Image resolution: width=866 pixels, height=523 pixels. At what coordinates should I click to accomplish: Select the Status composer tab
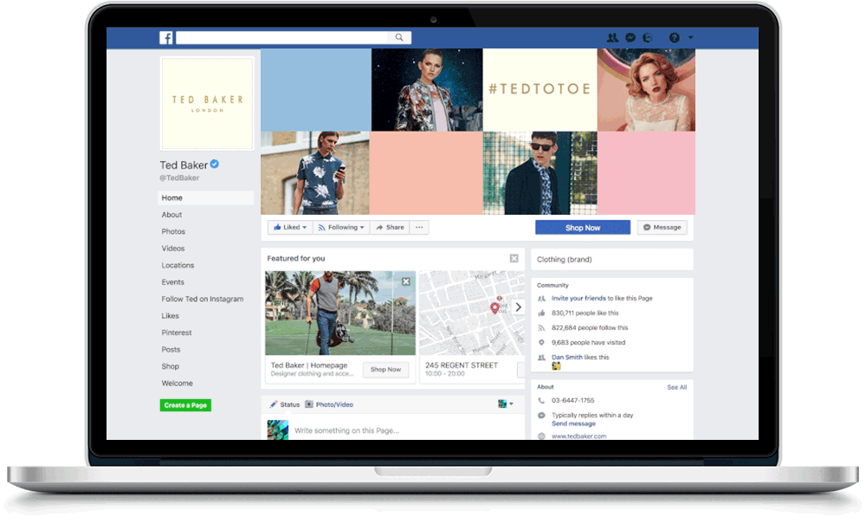pos(284,405)
